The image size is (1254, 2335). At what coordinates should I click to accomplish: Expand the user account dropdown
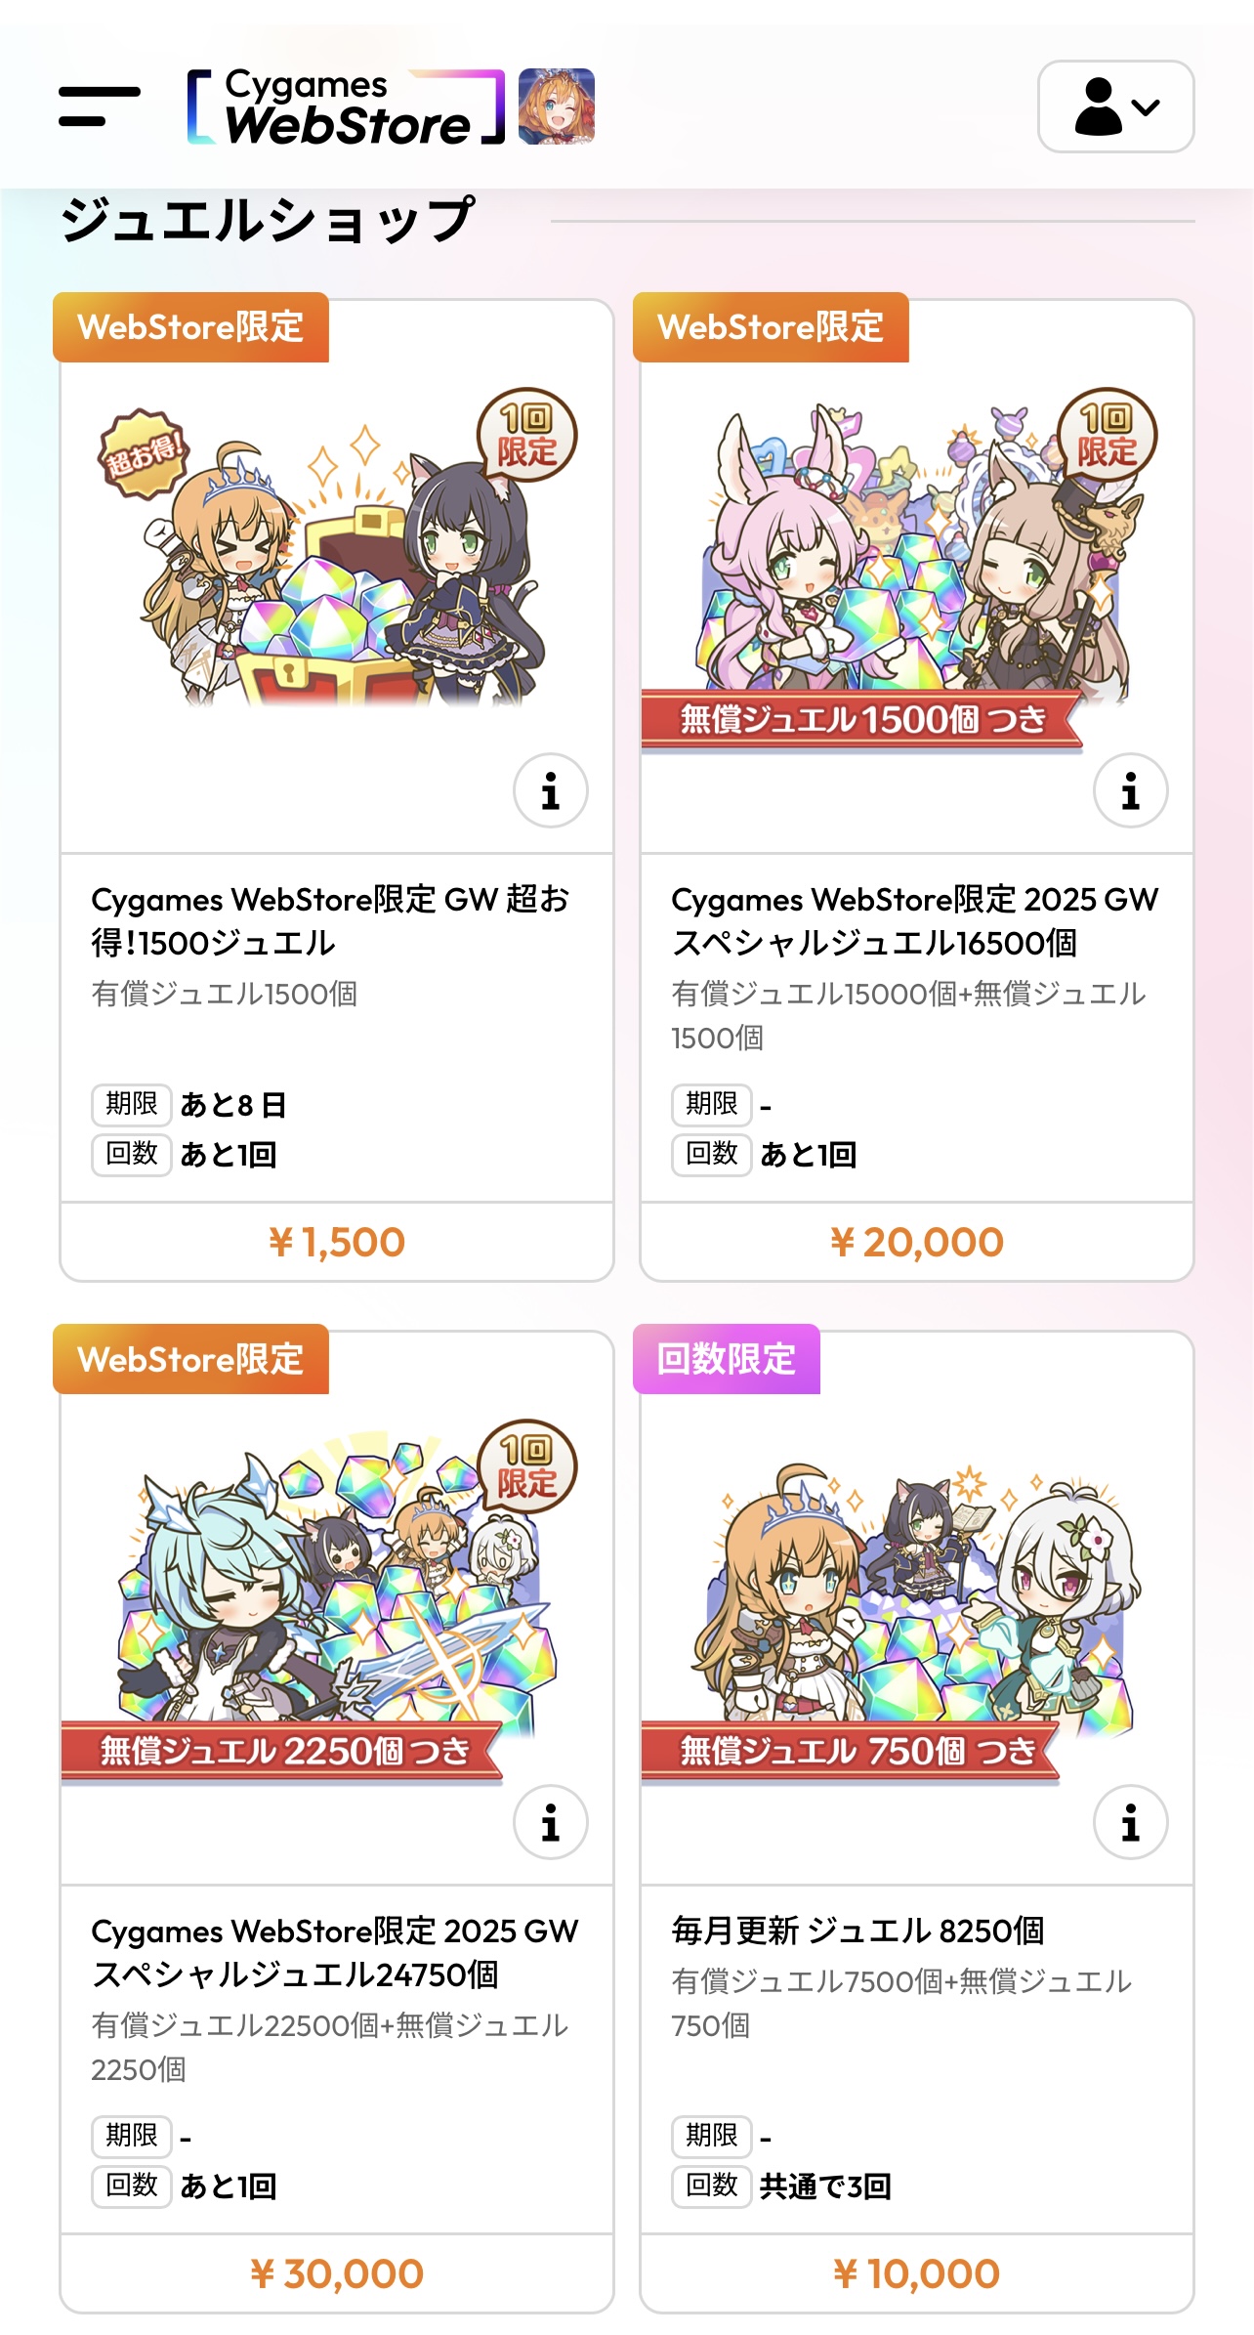[x=1115, y=106]
